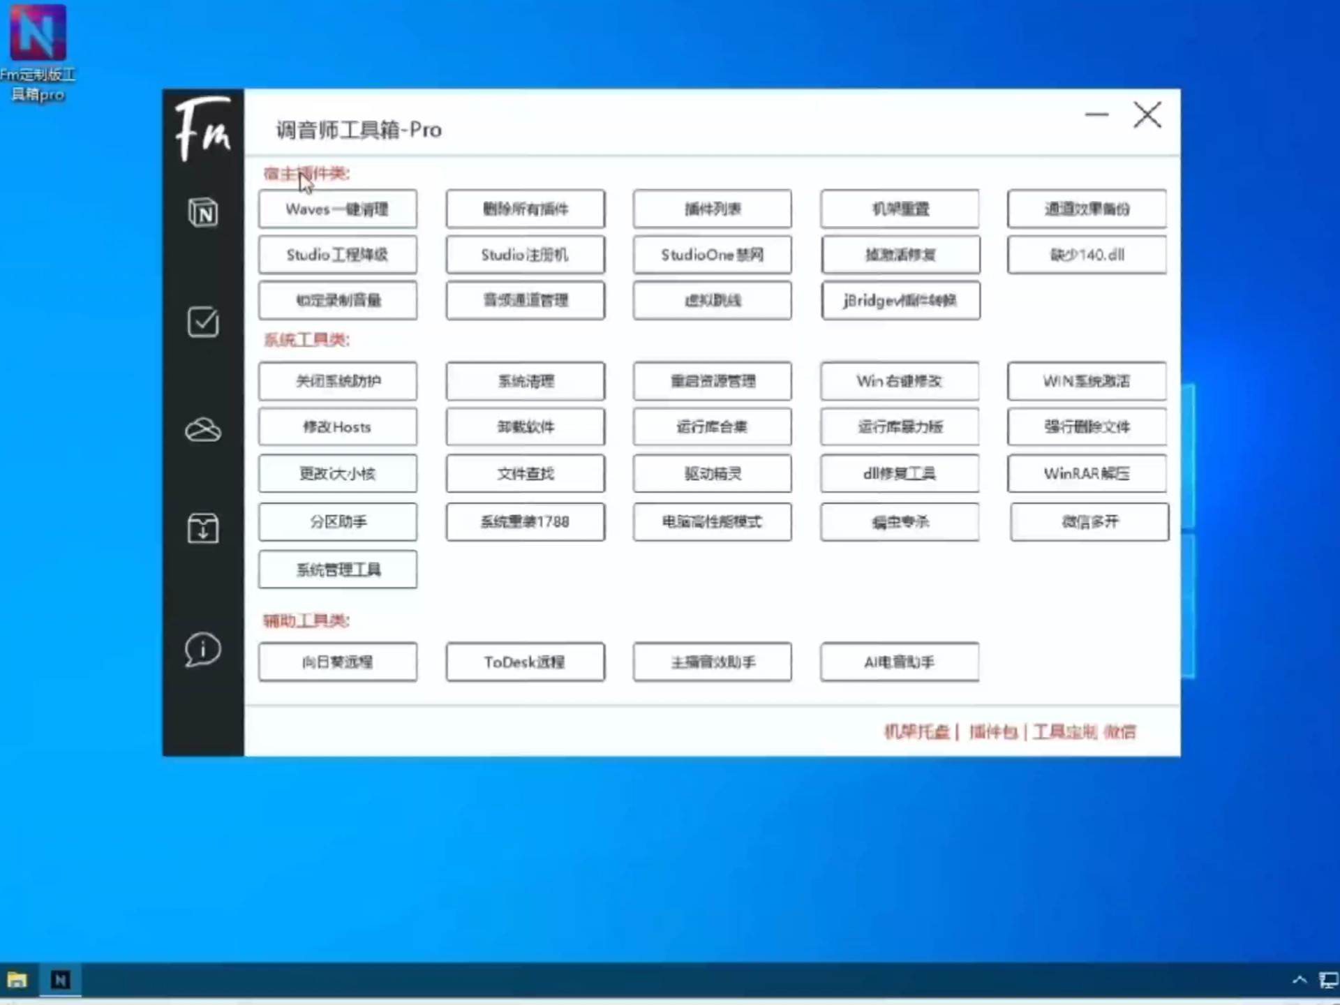
Task: Open the N tools sidebar icon
Action: coord(203,212)
